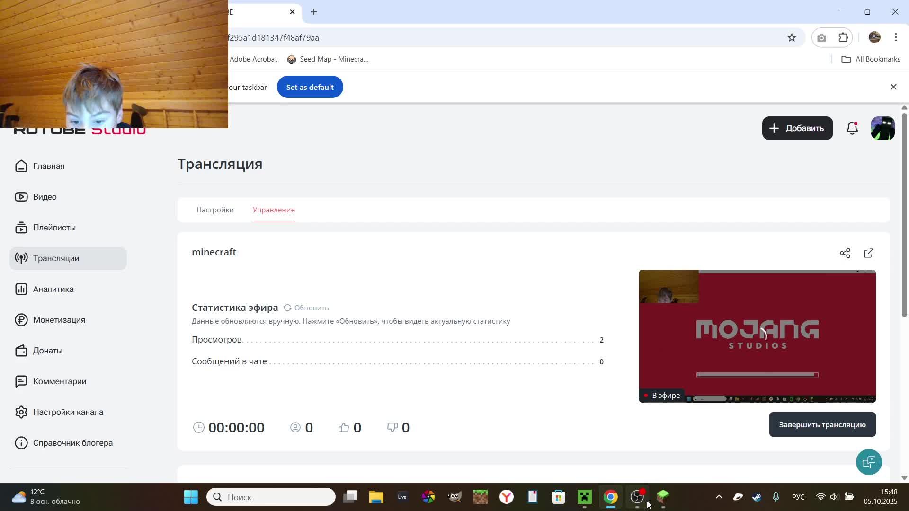
Task: Dismiss the default browser banner
Action: tap(893, 87)
